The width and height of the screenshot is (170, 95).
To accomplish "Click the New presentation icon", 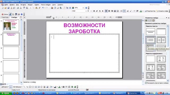I will pos(2,8).
